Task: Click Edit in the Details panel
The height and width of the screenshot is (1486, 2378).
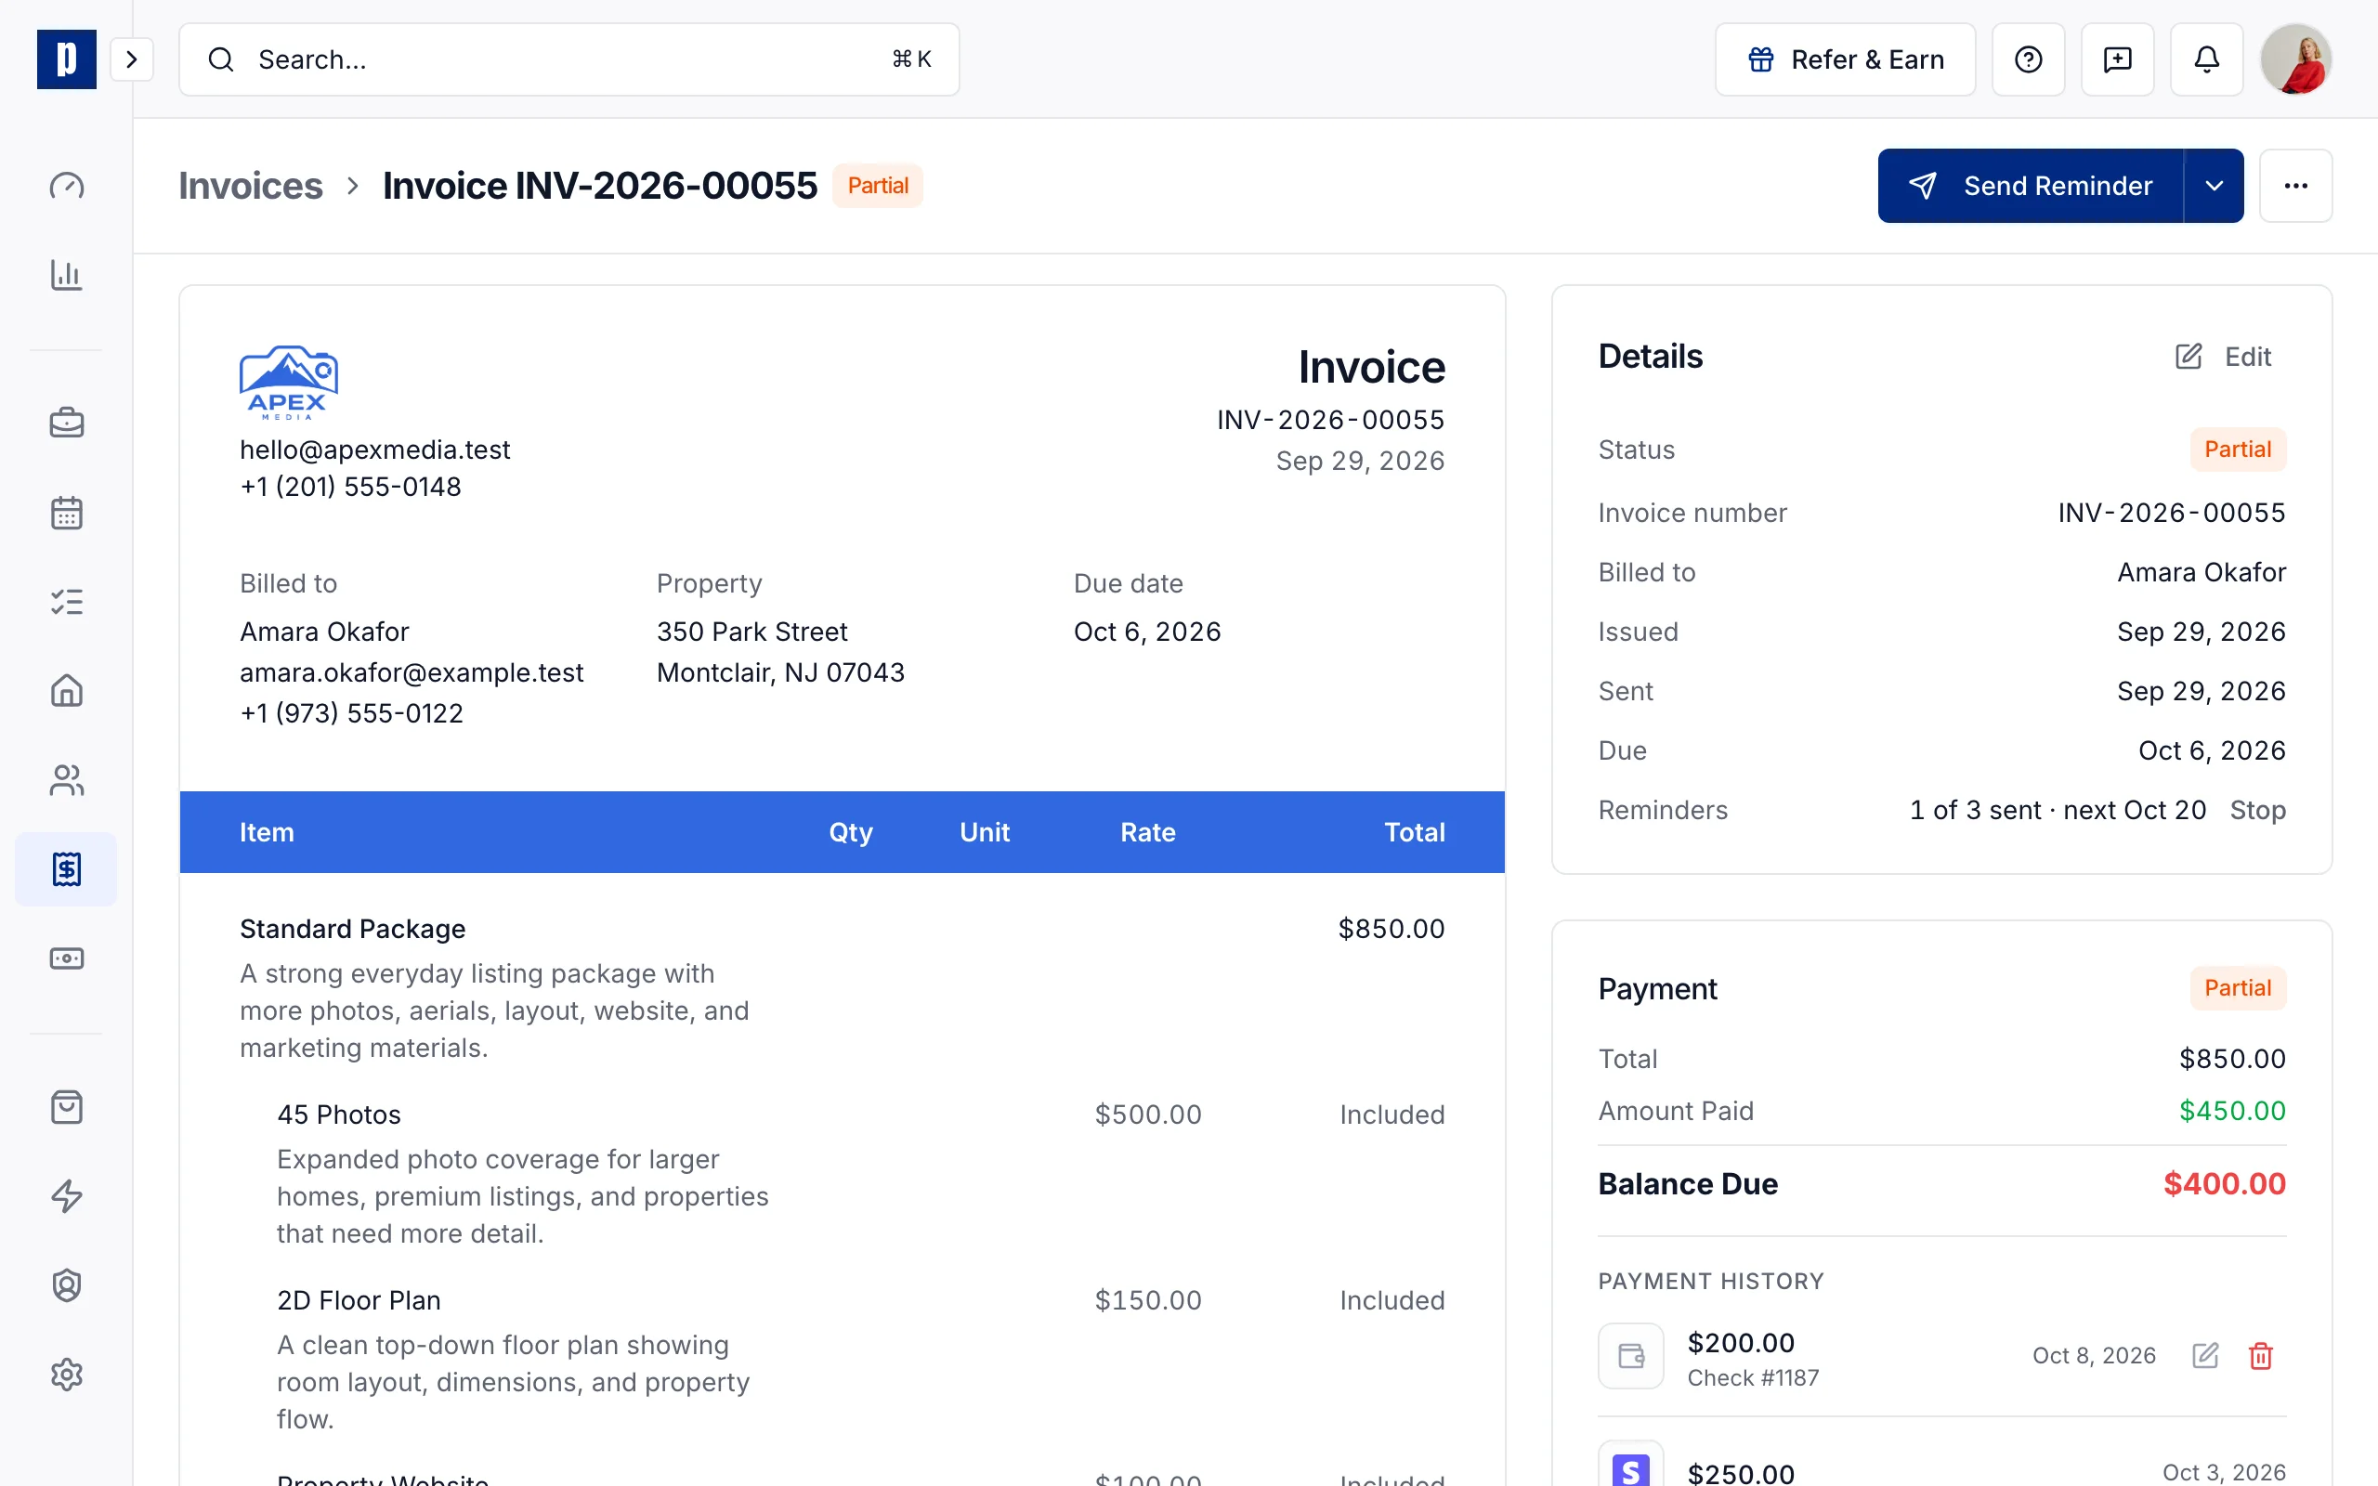Action: click(2224, 356)
